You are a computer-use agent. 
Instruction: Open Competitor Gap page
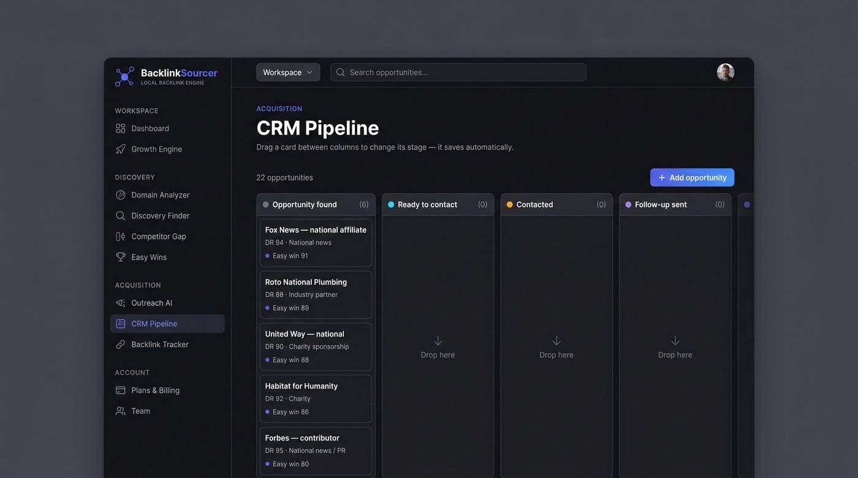167,237
